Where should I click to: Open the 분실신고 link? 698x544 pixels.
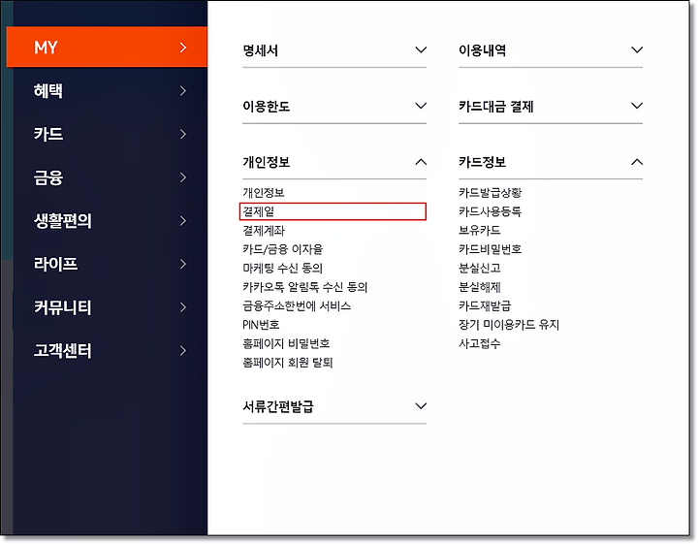point(480,268)
